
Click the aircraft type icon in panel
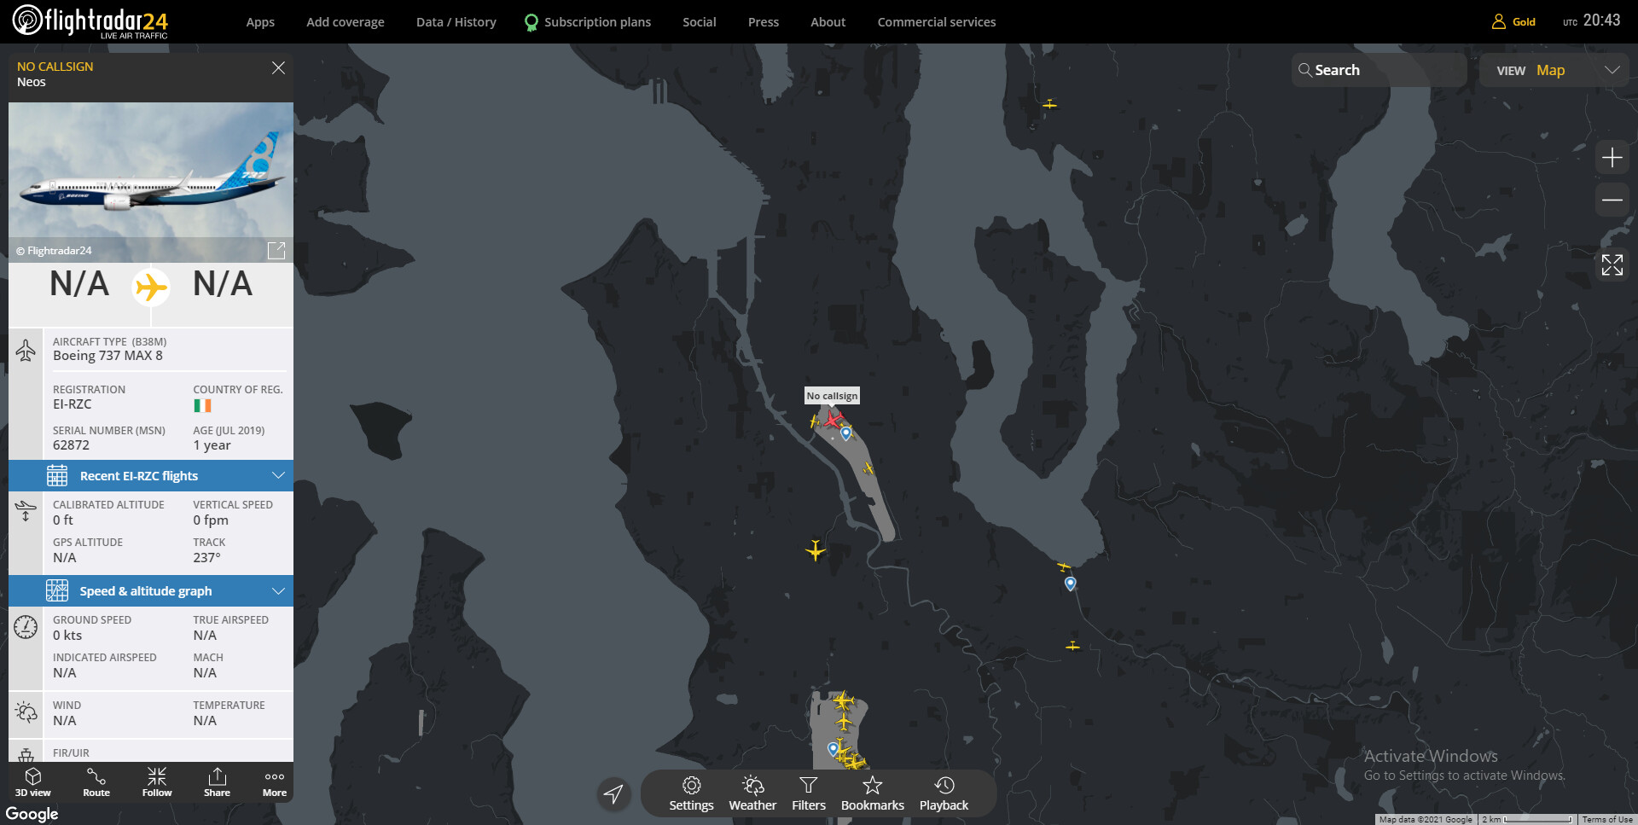pyautogui.click(x=26, y=350)
